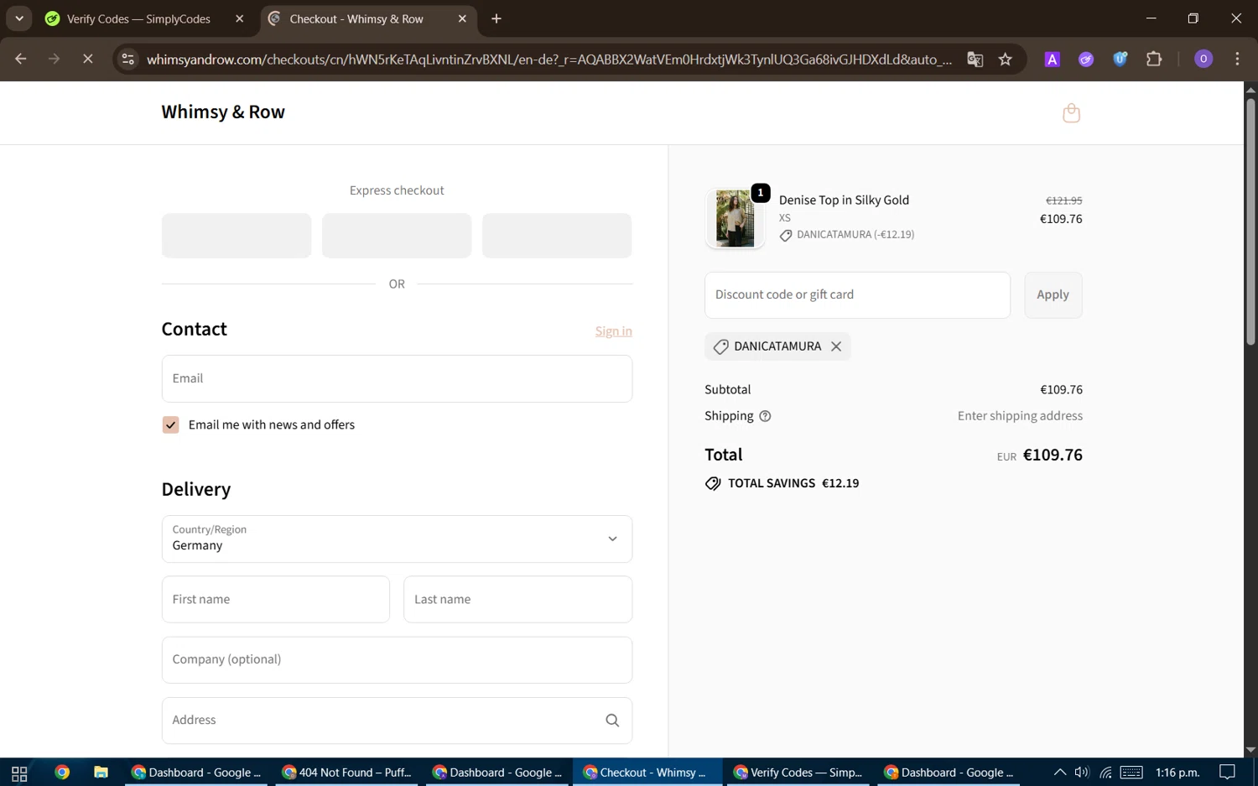Image resolution: width=1258 pixels, height=786 pixels.
Task: Click the address search magnifier icon
Action: coord(612,721)
